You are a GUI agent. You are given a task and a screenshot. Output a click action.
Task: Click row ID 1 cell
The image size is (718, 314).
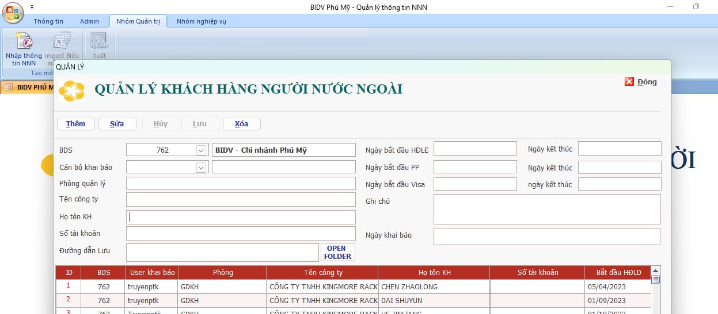click(x=69, y=286)
